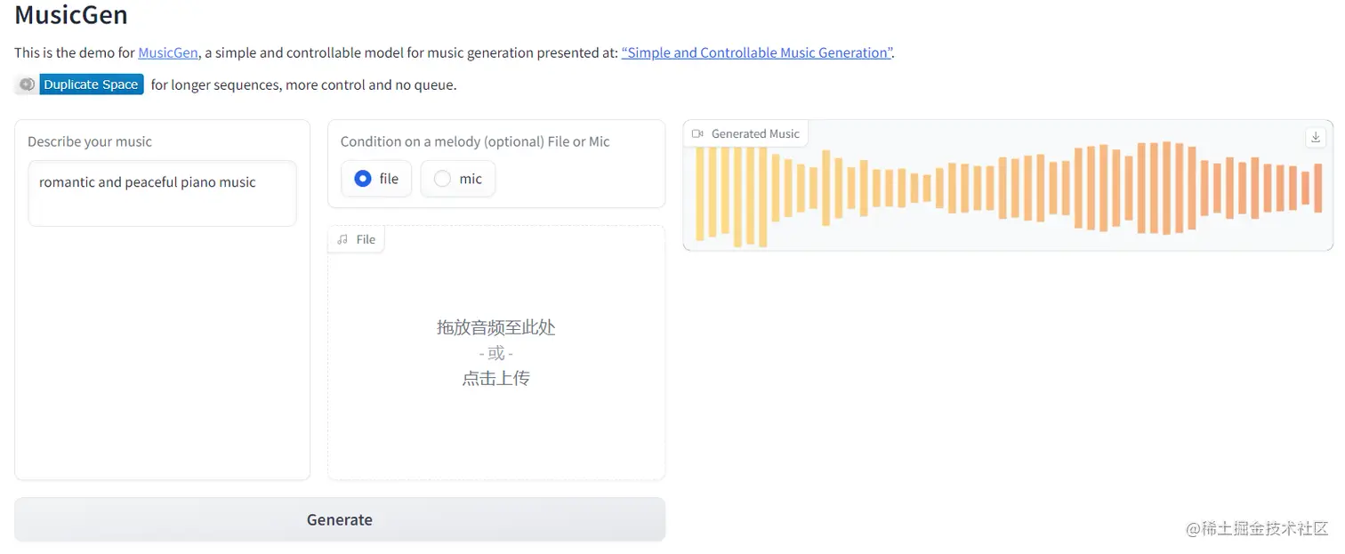Screen dimensions: 1345x554
Task: Click the first tall bar of the waveform
Action: coord(700,193)
